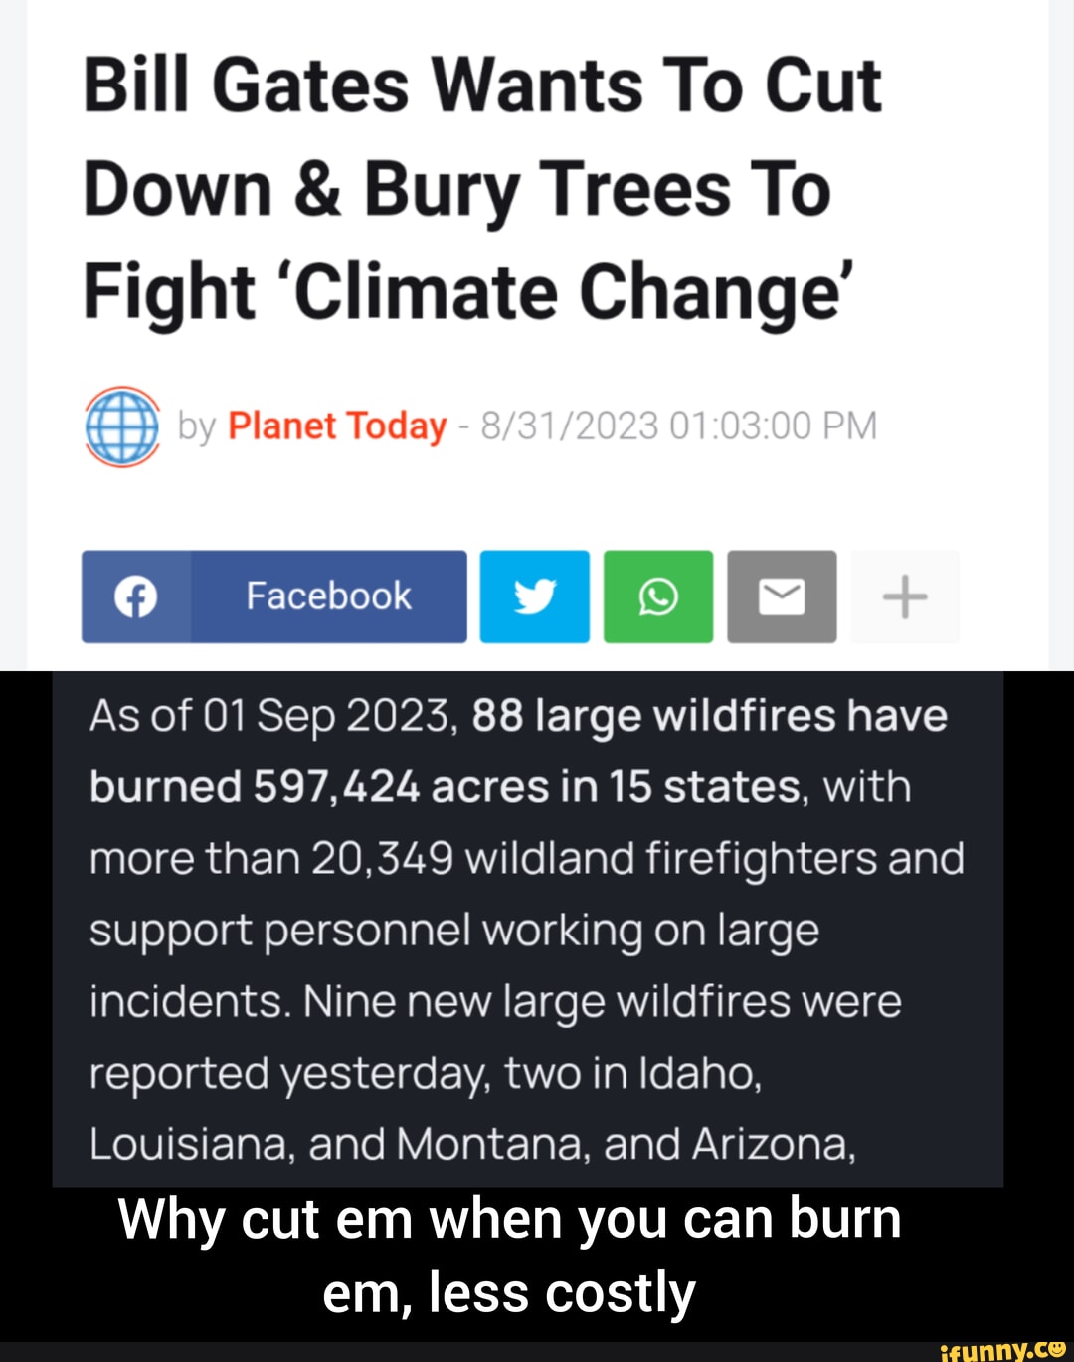The width and height of the screenshot is (1074, 1362).
Task: Share article via the Twitter bird icon
Action: pyautogui.click(x=535, y=597)
